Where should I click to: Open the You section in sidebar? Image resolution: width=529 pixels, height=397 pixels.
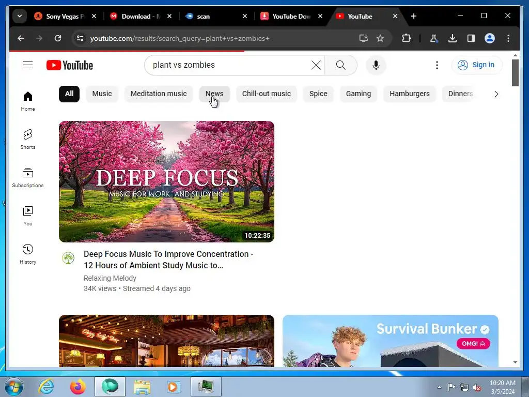[28, 216]
